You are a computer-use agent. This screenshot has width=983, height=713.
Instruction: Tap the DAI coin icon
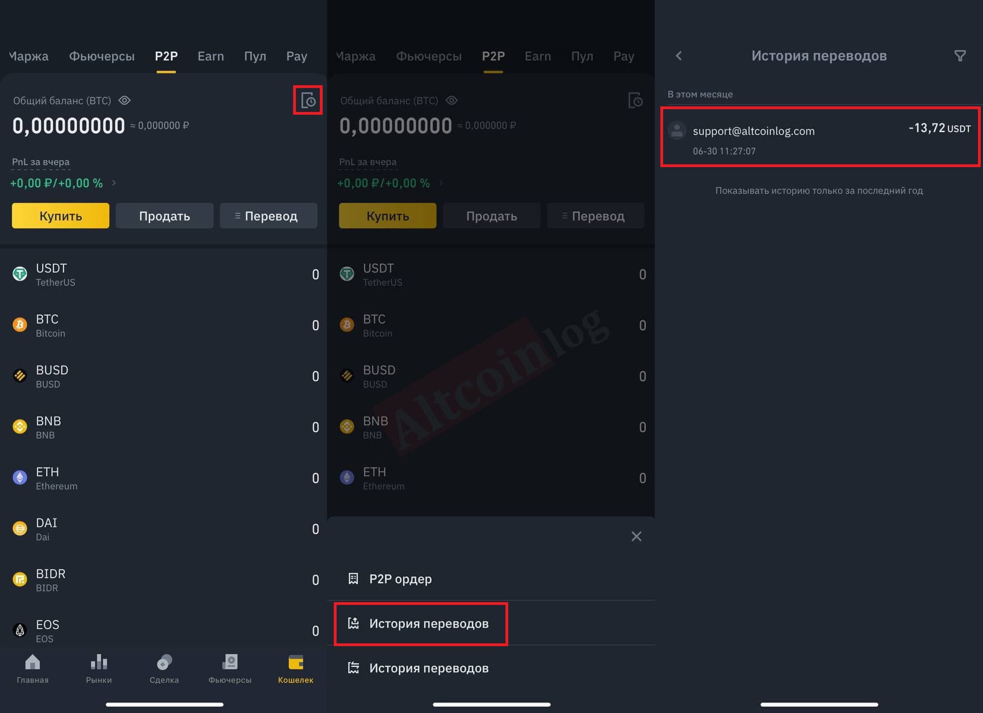20,529
